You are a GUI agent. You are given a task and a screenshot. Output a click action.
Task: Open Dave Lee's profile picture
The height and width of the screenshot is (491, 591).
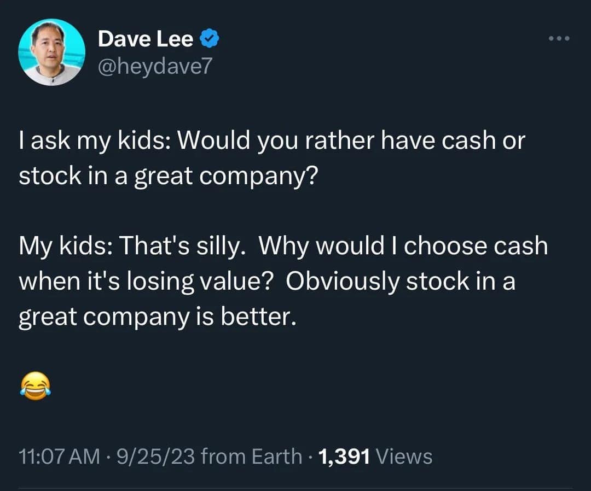coord(52,52)
